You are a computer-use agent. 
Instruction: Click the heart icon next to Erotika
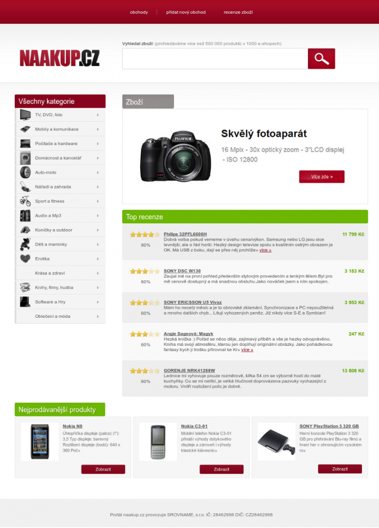(x=25, y=259)
